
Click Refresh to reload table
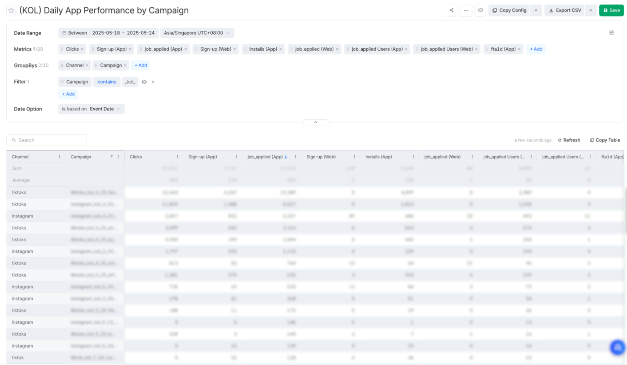tap(569, 140)
